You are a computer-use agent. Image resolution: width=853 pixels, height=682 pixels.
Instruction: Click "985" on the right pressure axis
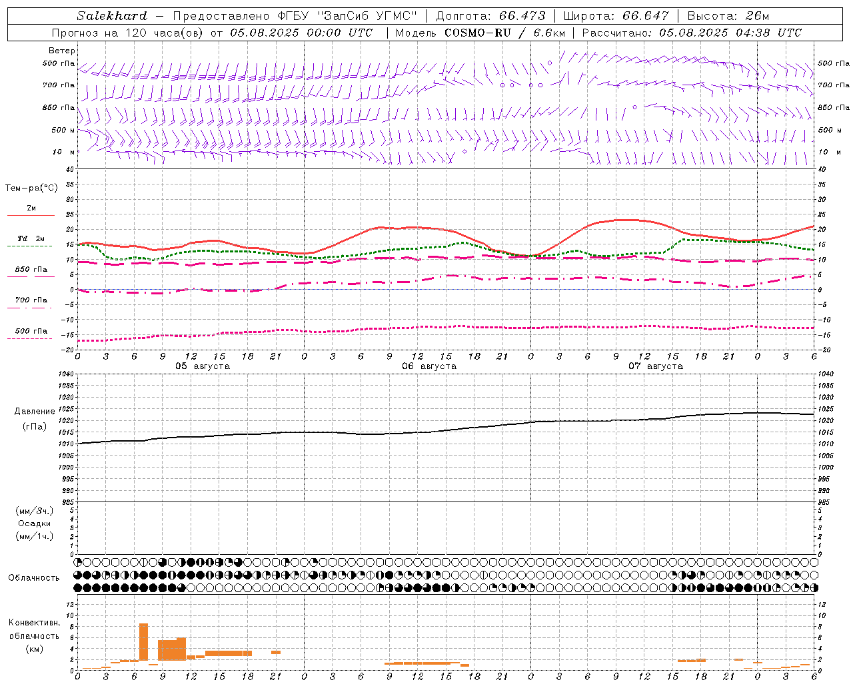tap(825, 502)
